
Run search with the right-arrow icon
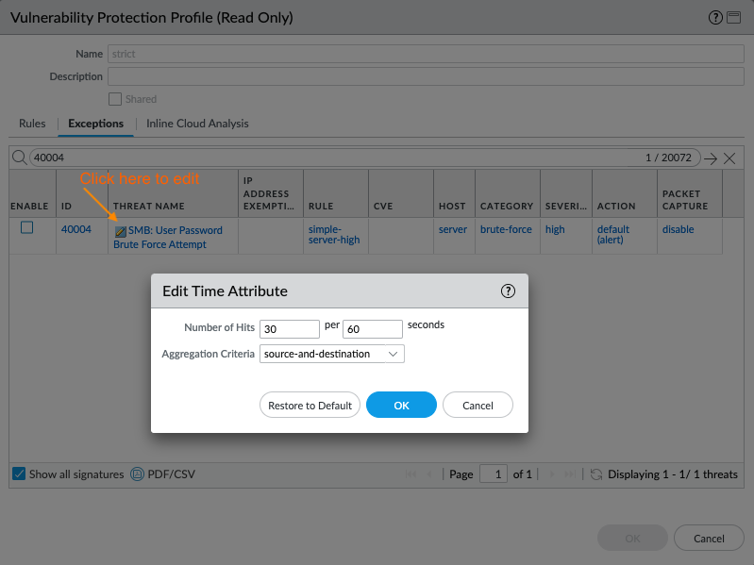click(x=711, y=158)
